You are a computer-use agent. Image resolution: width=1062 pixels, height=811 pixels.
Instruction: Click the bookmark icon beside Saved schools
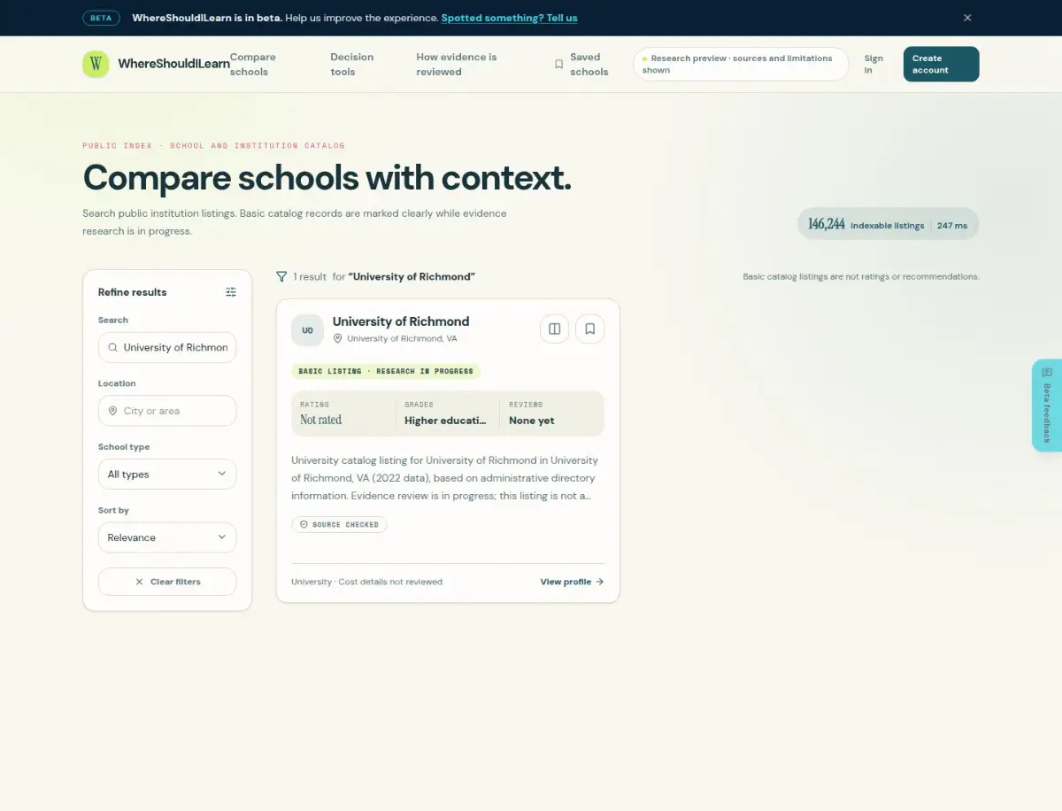point(558,64)
